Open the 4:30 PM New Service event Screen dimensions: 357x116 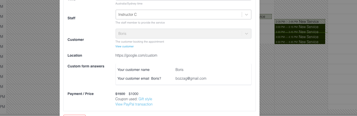click(300, 42)
